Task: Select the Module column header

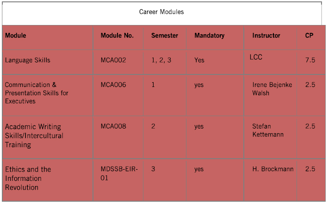Action: [16, 36]
